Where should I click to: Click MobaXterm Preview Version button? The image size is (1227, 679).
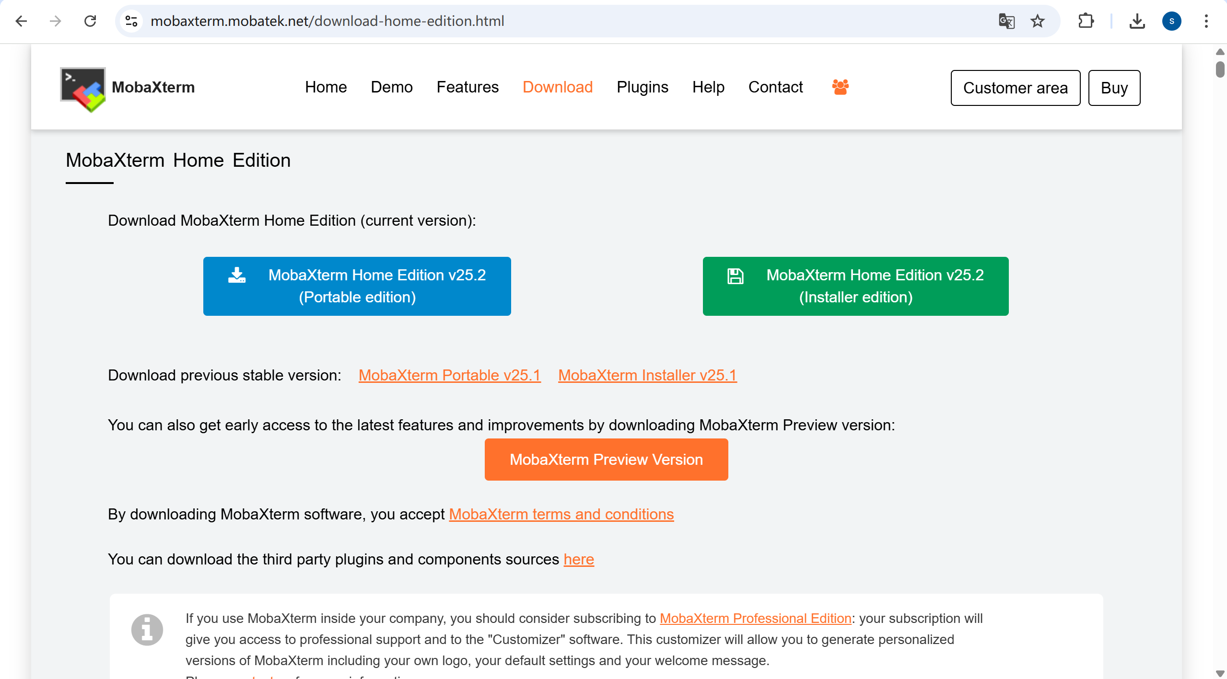click(606, 460)
